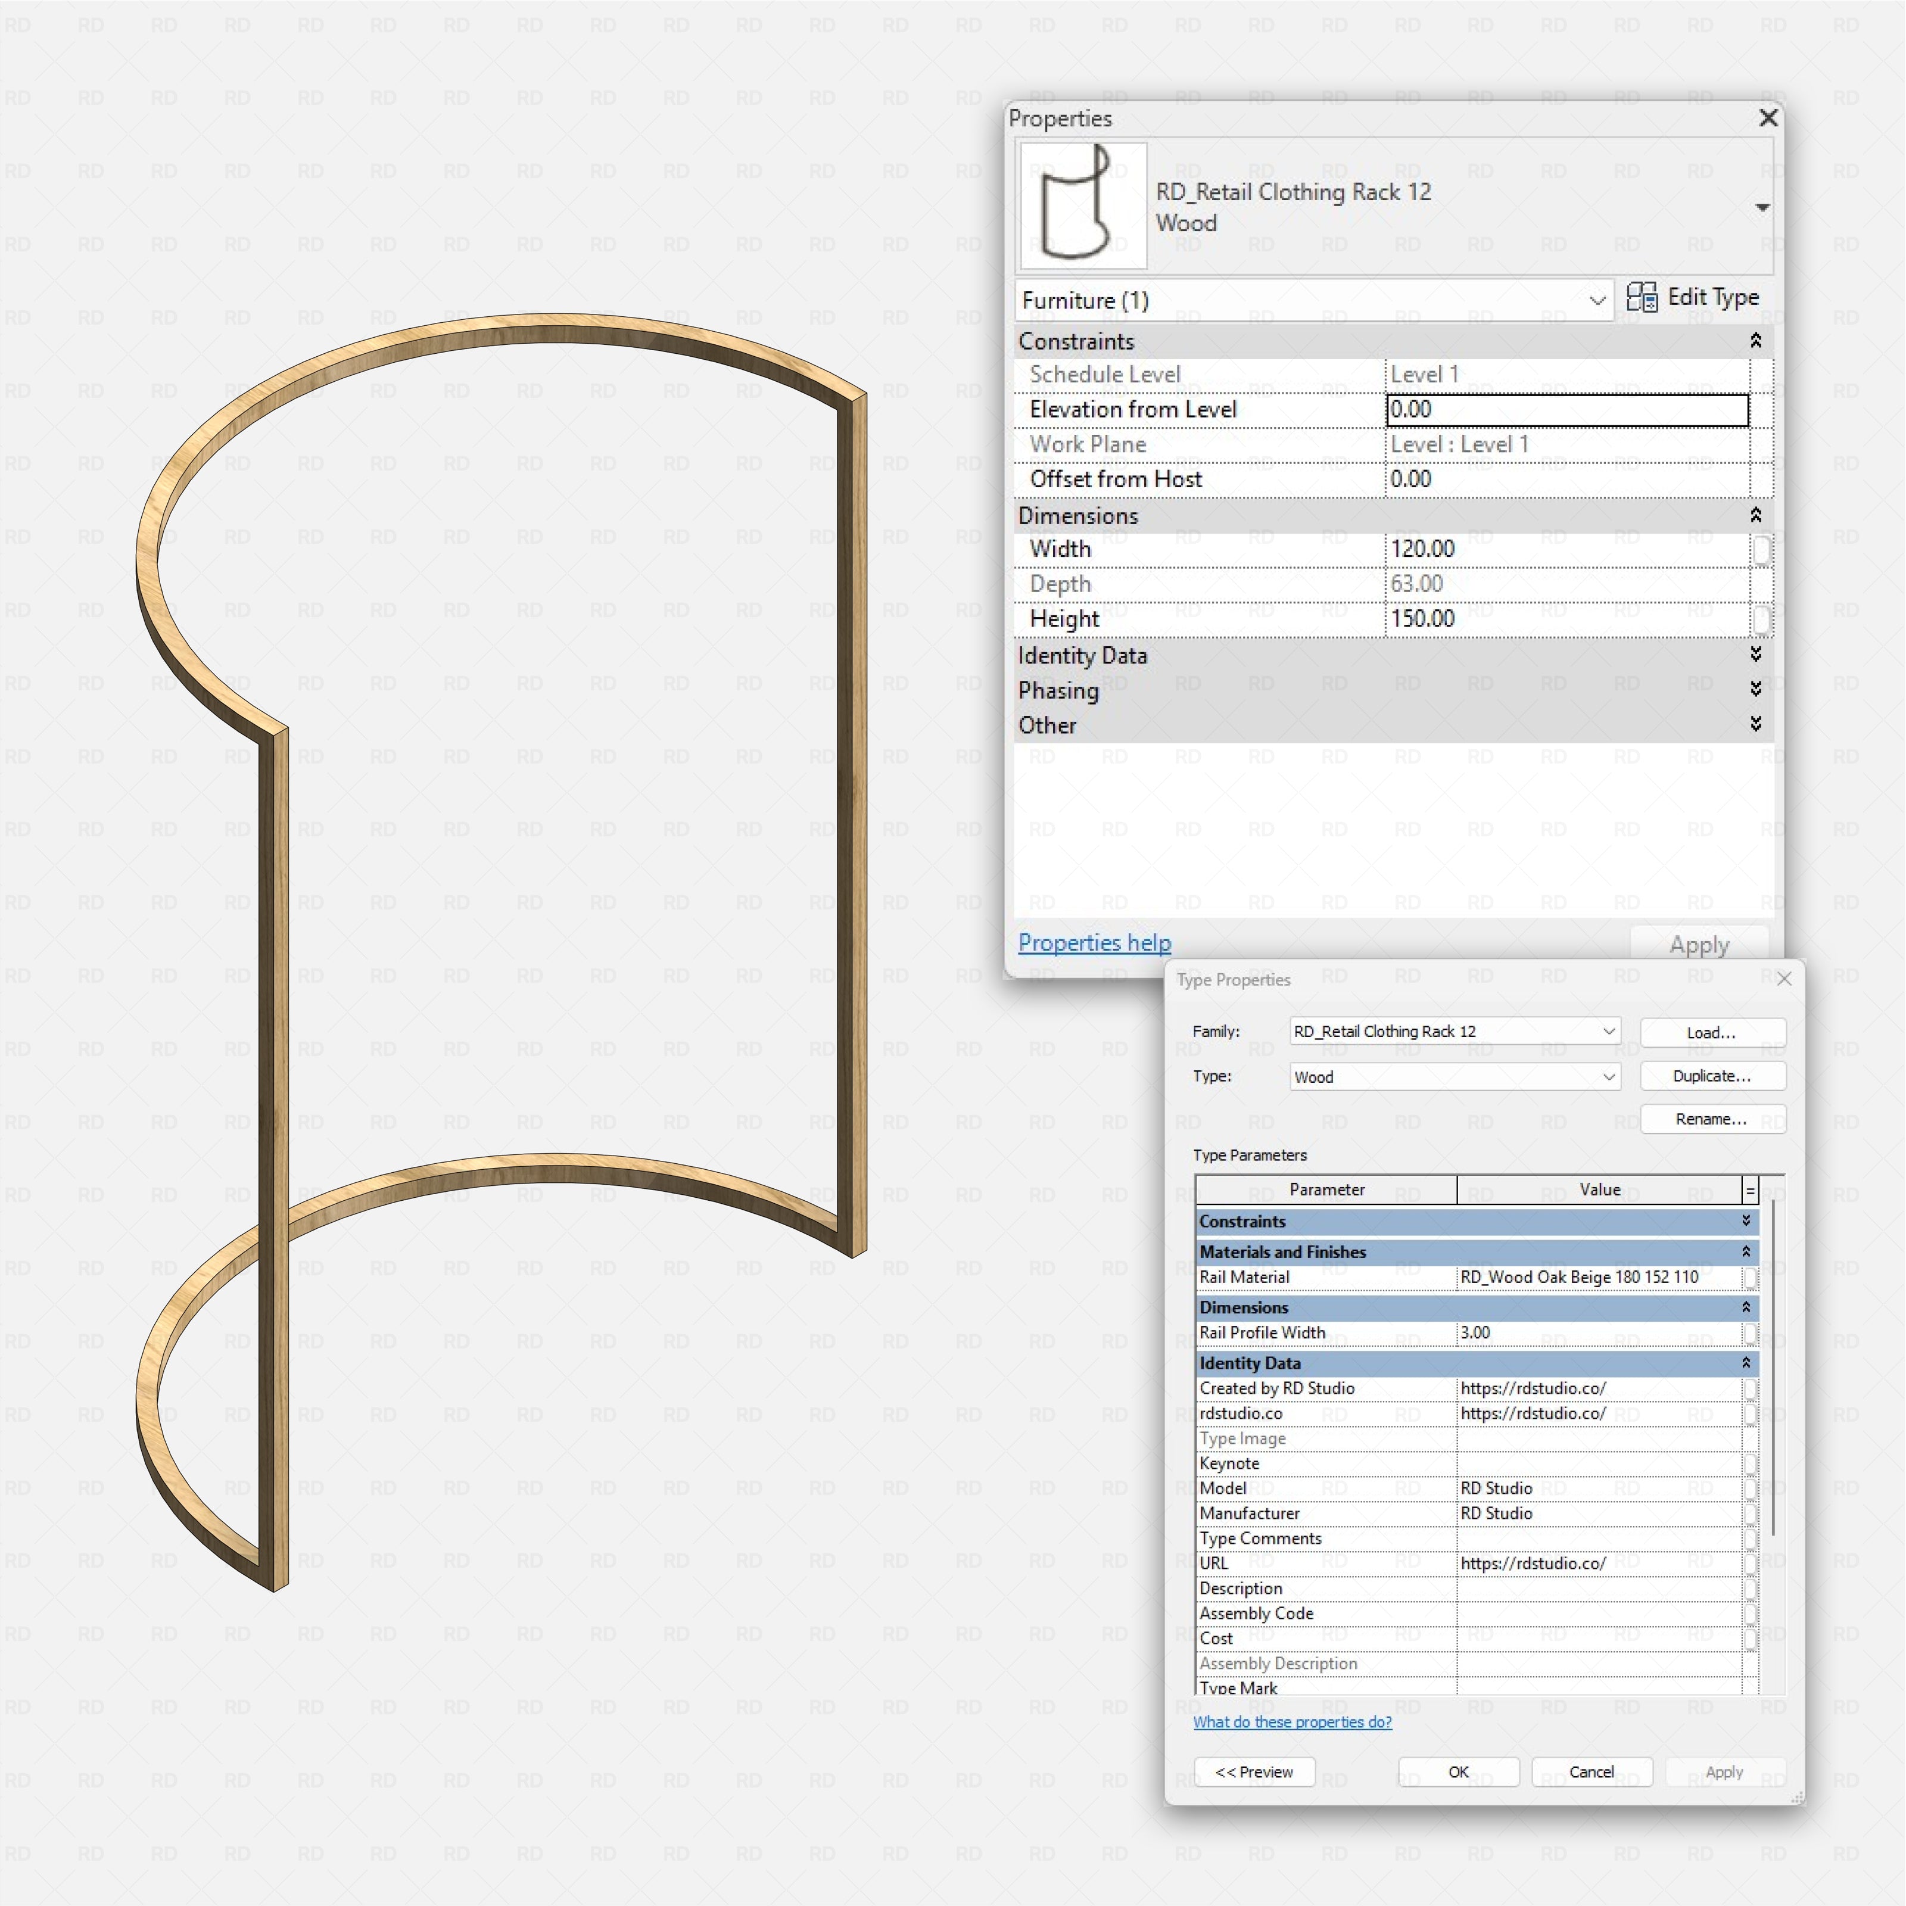Open the Properties help link
This screenshot has width=1906, height=1906.
[1094, 943]
